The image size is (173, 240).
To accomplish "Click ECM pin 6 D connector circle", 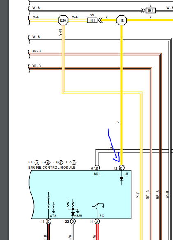I will (x=97, y=168).
